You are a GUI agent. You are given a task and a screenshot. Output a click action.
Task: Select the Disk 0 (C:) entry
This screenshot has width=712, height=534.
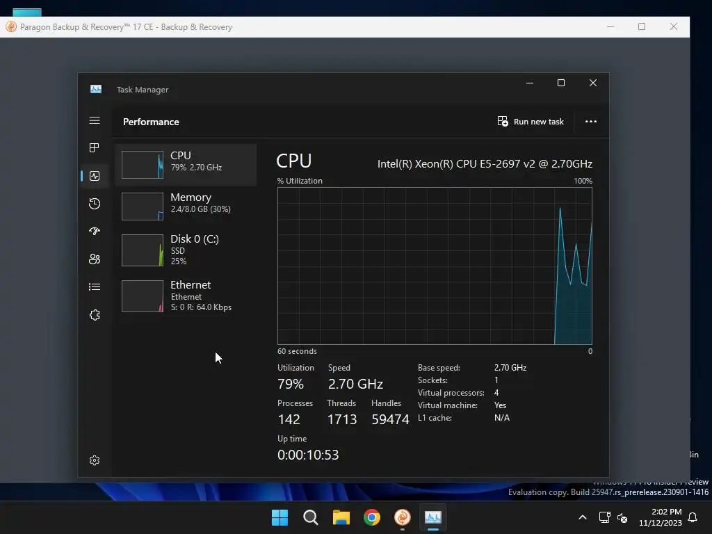click(x=186, y=250)
